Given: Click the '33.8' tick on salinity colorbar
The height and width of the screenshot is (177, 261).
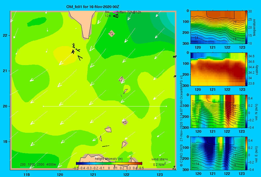Looking at the screenshot, I should (x=251, y=84).
